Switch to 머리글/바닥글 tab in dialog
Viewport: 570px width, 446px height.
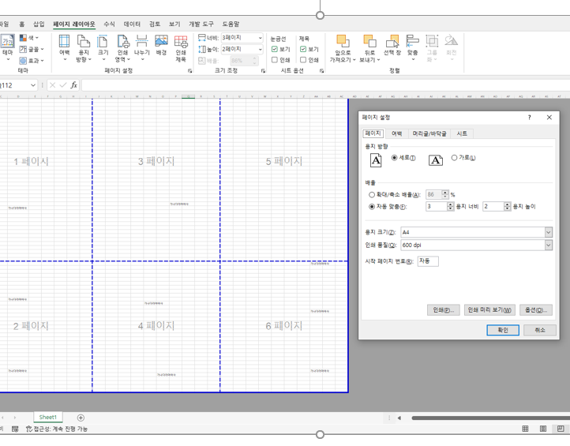tap(429, 133)
